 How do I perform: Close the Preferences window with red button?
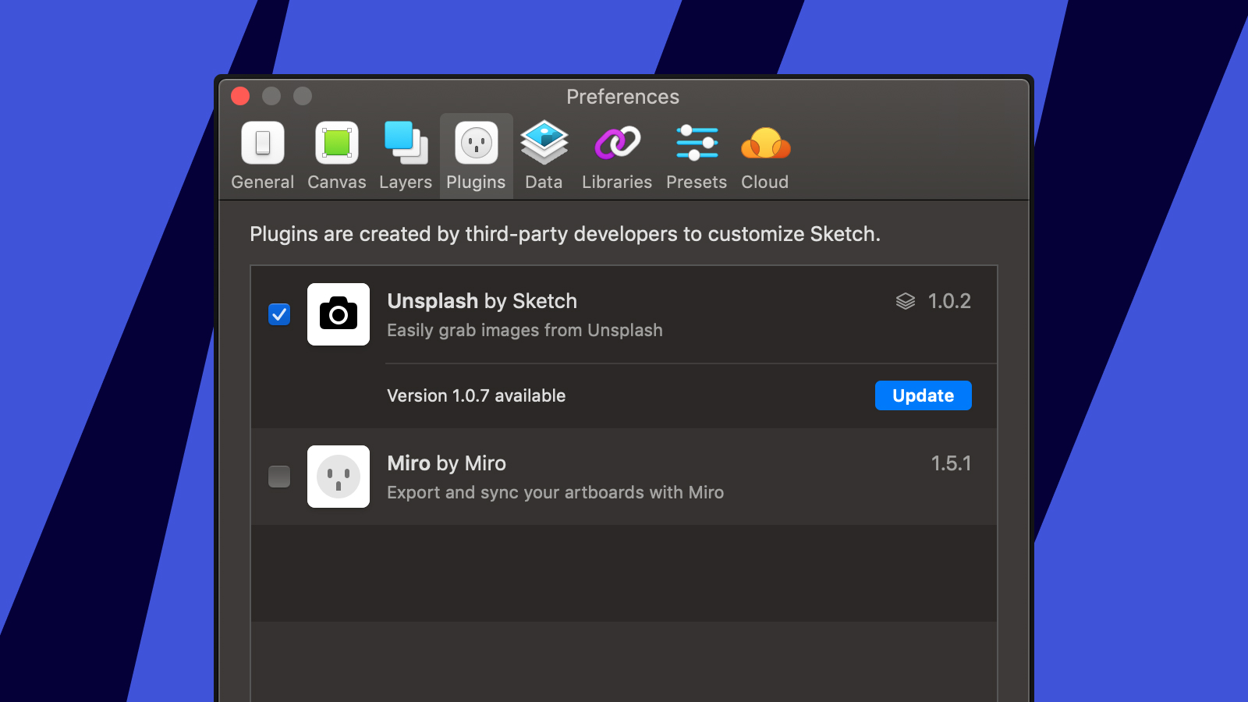coord(240,96)
